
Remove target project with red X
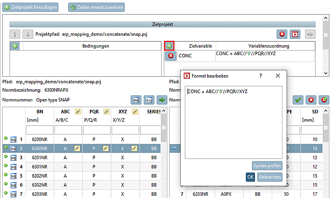tap(282, 34)
